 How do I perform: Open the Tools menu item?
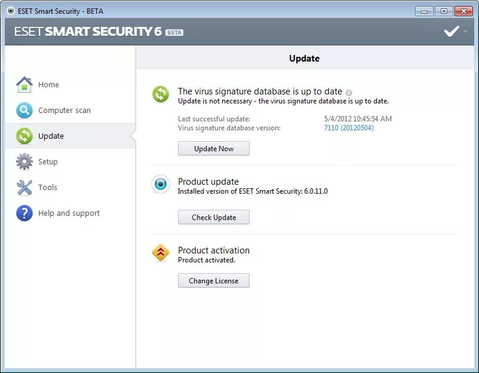pos(48,188)
